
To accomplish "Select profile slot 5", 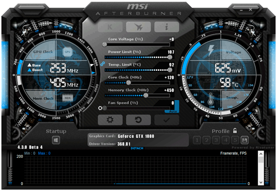I will 235,141.
